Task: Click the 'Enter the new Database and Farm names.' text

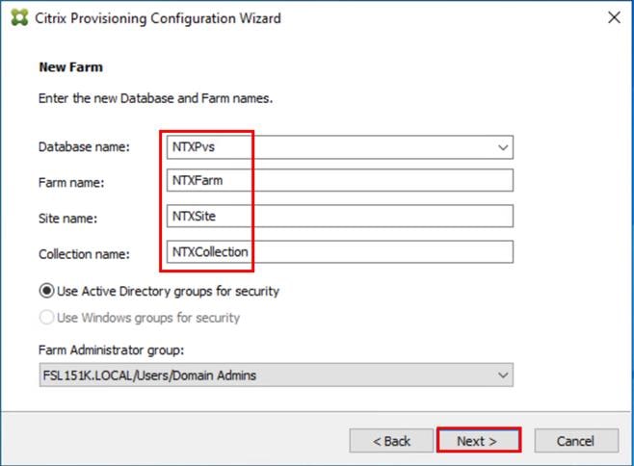Action: (156, 98)
